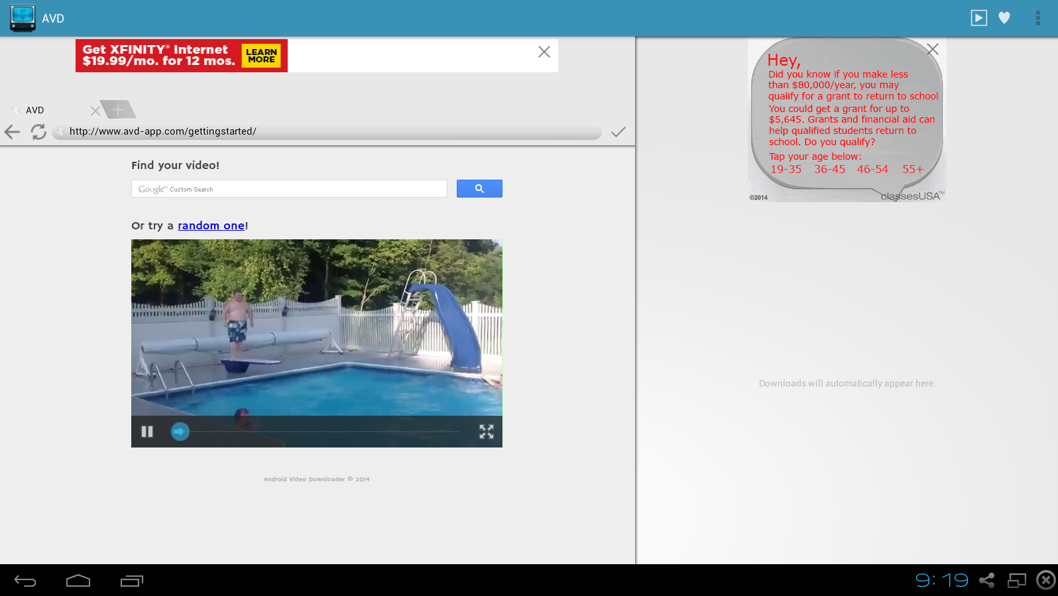1058x596 pixels.
Task: Close the Xfinity banner ad
Action: click(x=544, y=52)
